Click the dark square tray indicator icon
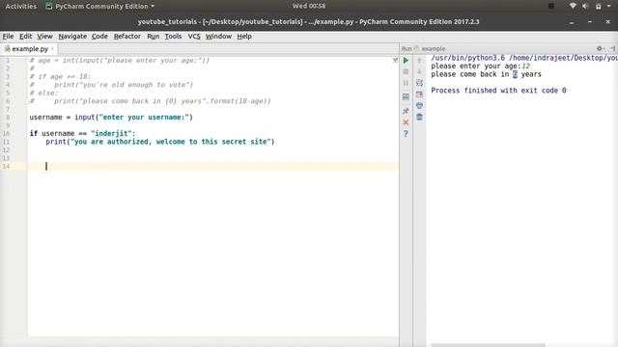 click(x=551, y=6)
